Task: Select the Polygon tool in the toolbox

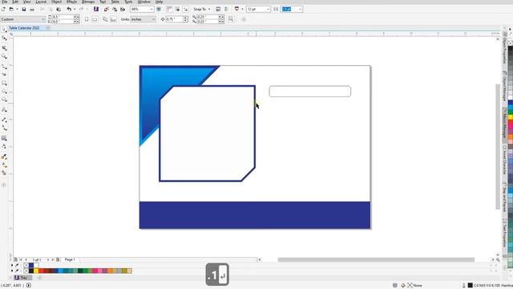Action: (x=4, y=100)
